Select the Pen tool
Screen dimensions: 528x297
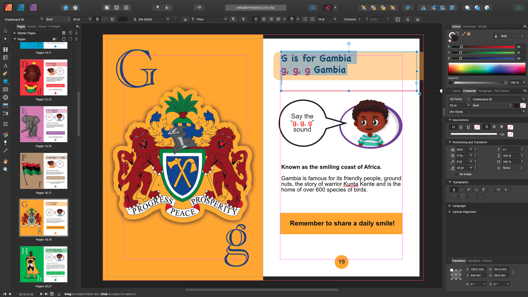pyautogui.click(x=5, y=73)
